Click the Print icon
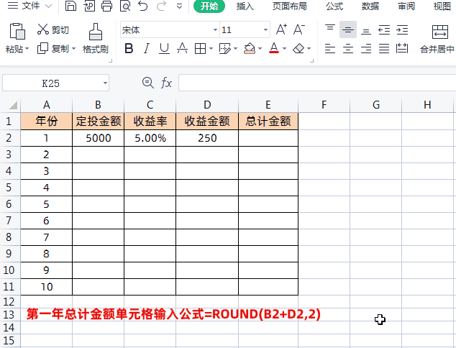This screenshot has width=456, height=348. (106, 6)
